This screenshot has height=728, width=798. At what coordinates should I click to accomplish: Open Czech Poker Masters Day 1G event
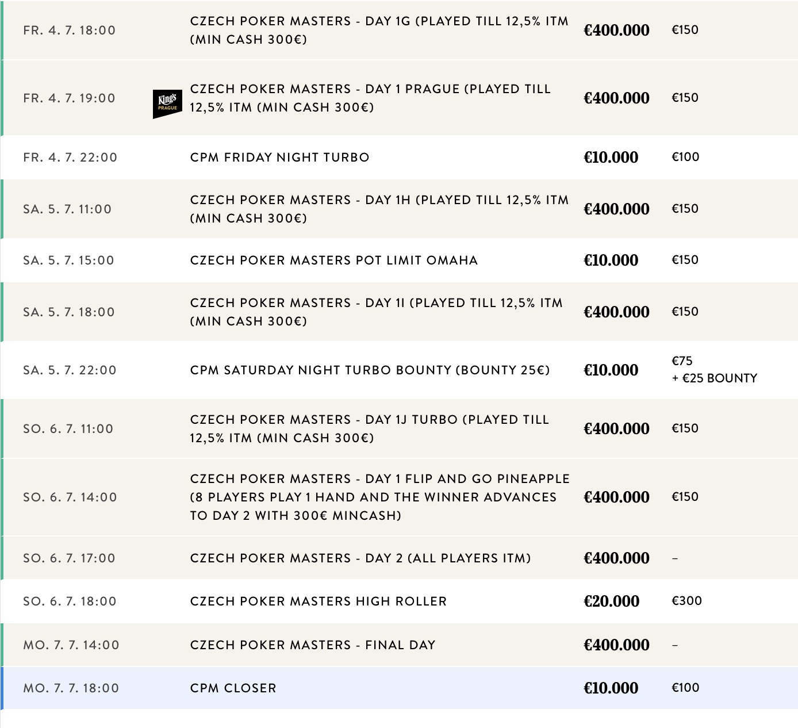(378, 30)
